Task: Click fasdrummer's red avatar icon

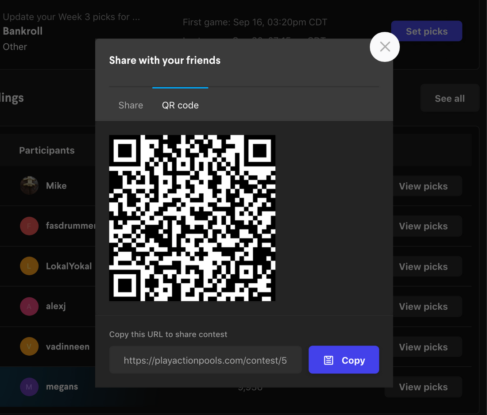Action: pos(29,226)
